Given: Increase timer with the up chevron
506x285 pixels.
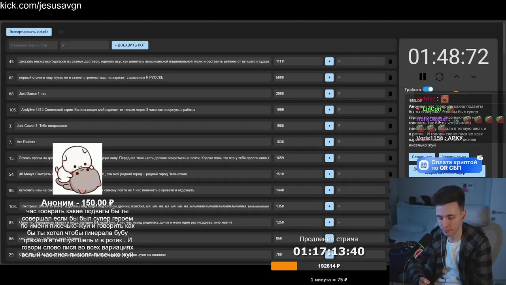Looking at the screenshot, I should click(457, 76).
